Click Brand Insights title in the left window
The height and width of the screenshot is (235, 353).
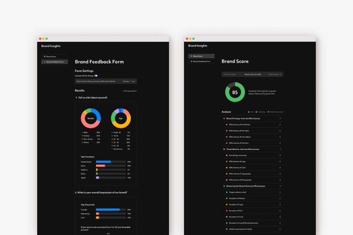click(x=51, y=46)
